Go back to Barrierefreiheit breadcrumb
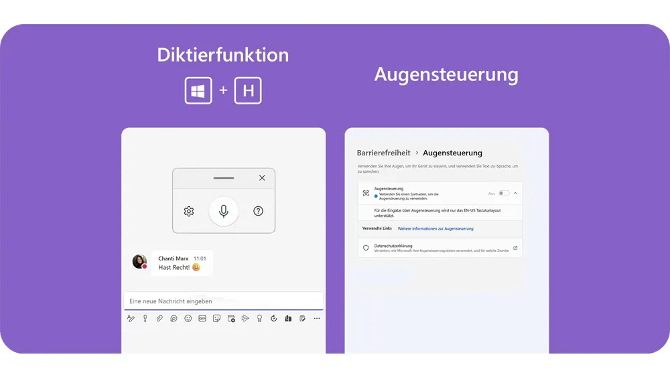 [383, 153]
